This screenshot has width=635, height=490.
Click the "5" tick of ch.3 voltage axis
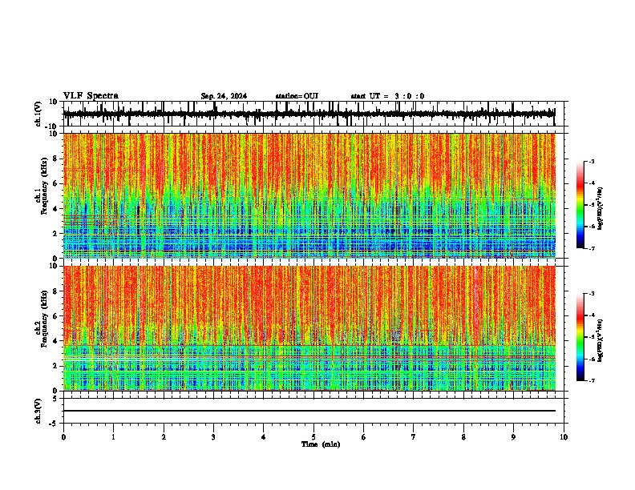click(56, 399)
